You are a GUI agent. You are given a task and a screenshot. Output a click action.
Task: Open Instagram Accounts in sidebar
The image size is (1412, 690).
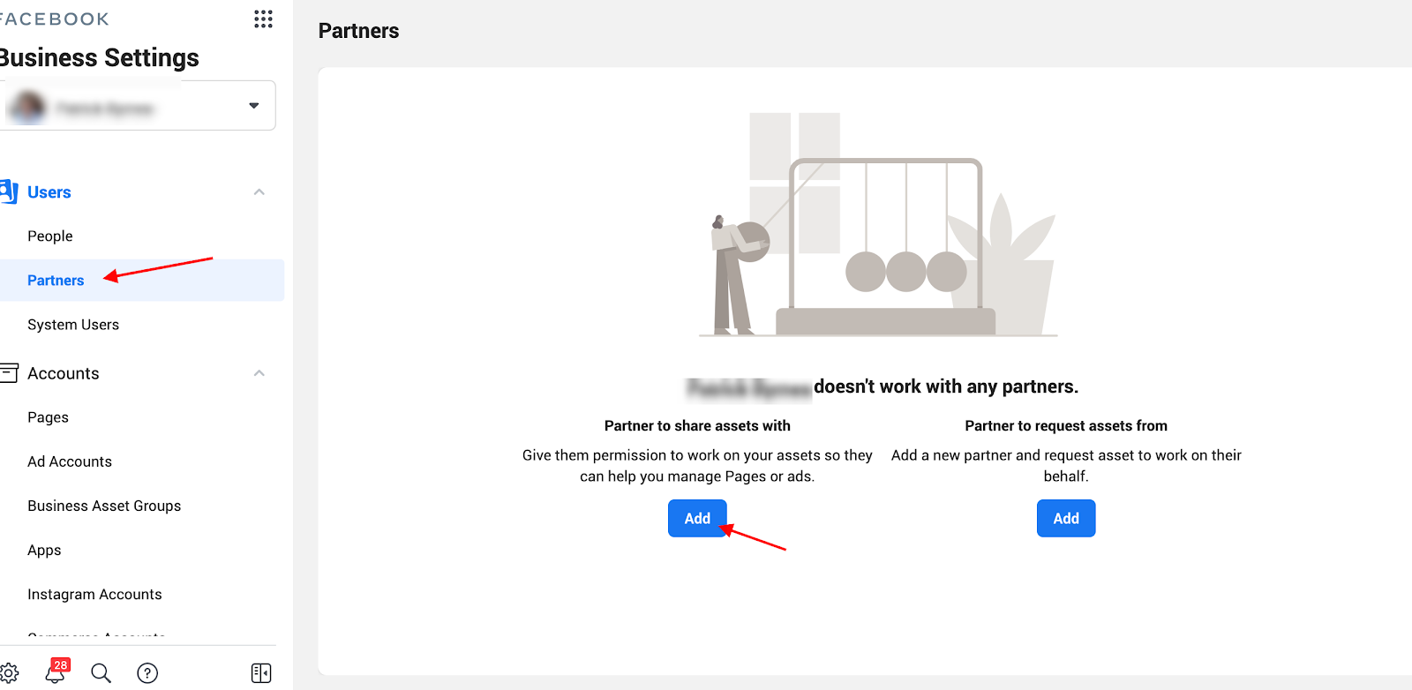[x=94, y=594]
